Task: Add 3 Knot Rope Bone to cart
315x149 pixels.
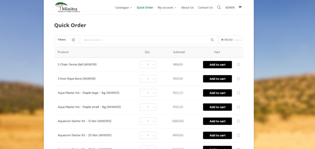Action: (217, 79)
